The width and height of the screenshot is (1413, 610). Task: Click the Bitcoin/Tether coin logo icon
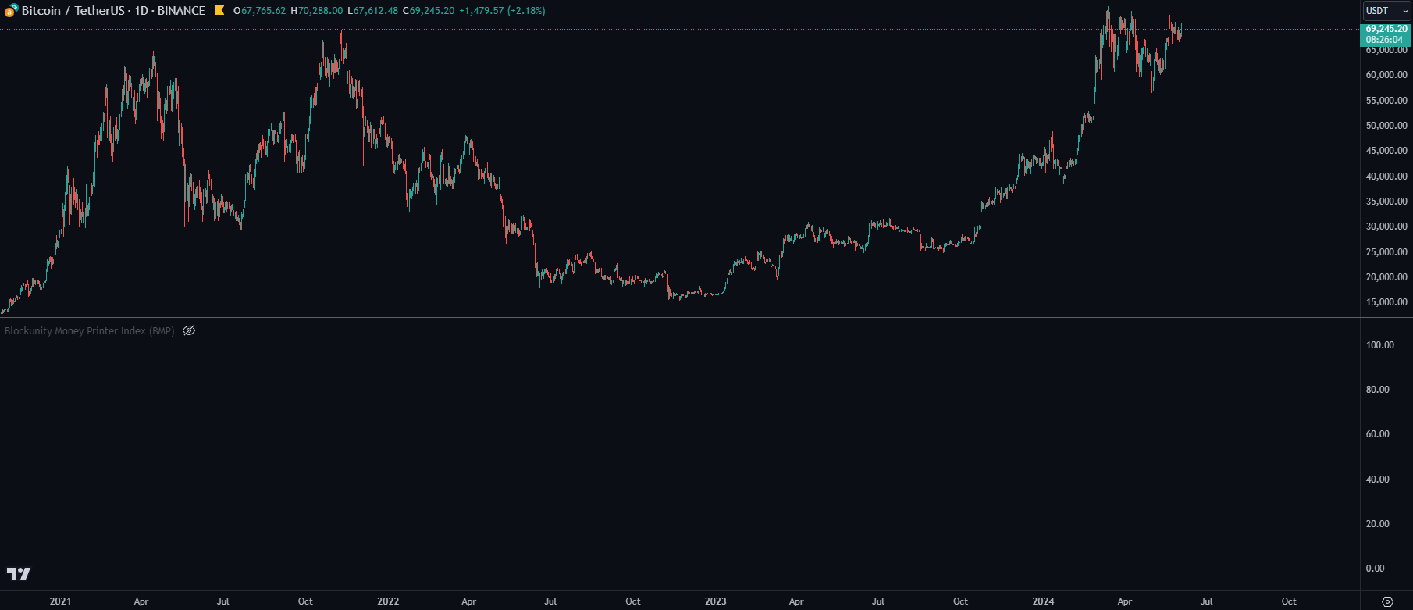[x=11, y=10]
